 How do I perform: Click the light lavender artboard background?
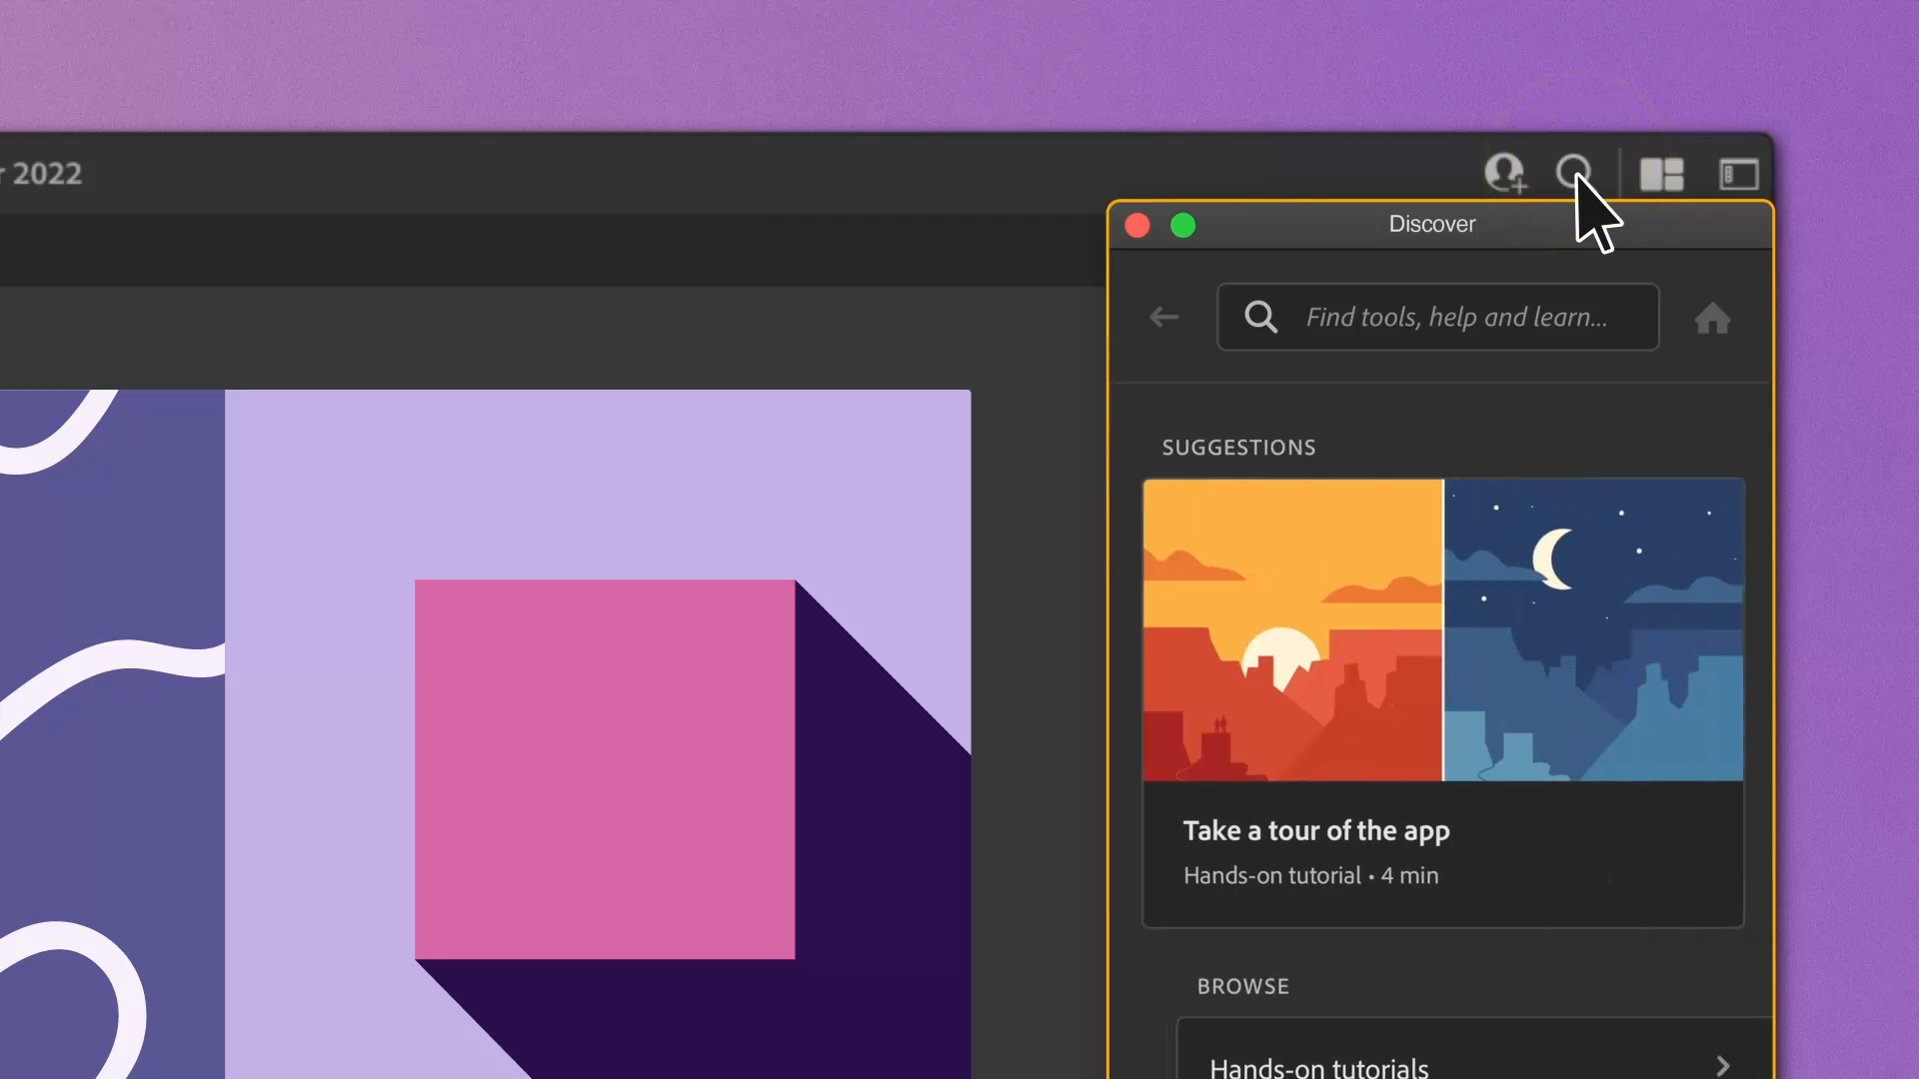(600, 480)
